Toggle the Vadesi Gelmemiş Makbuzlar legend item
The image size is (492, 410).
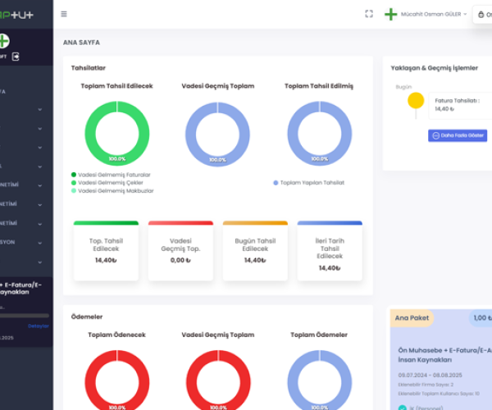(112, 191)
